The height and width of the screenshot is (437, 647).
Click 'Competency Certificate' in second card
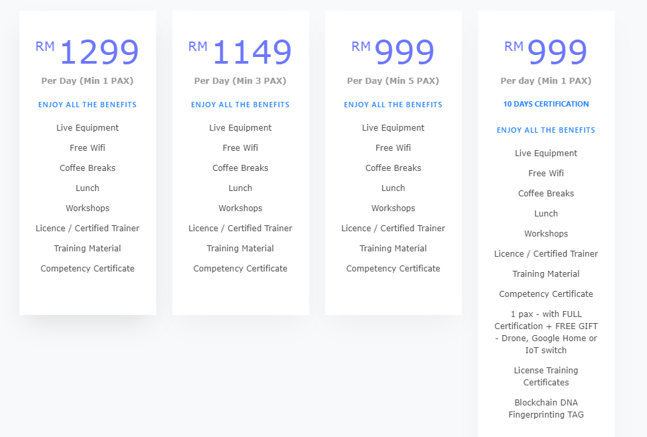[x=240, y=269]
